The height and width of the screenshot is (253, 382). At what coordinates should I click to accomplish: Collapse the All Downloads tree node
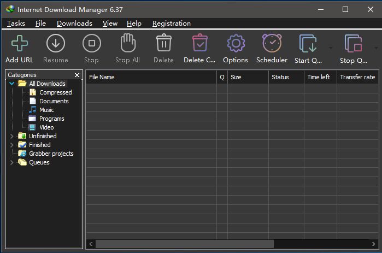(11, 84)
